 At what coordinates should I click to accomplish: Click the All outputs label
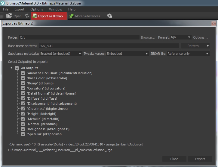tap(29, 68)
